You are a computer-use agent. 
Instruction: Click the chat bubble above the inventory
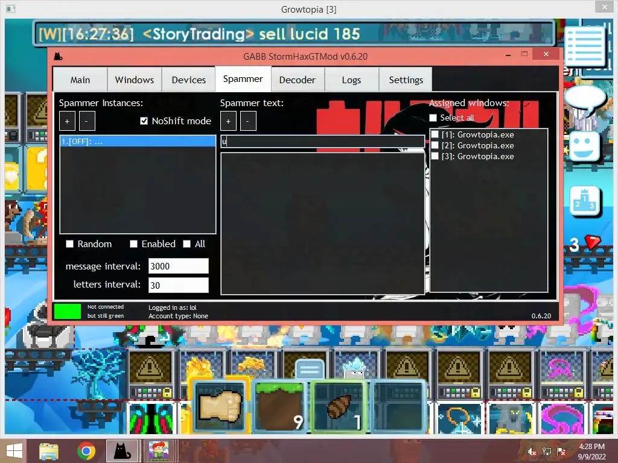coord(310,370)
